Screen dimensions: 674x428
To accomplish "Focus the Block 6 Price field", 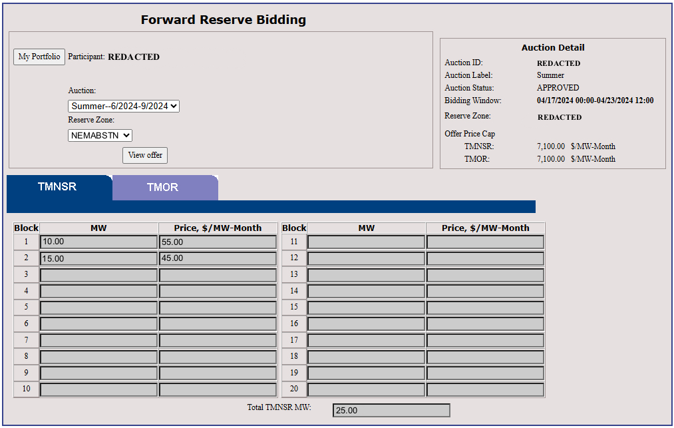I will 218,324.
